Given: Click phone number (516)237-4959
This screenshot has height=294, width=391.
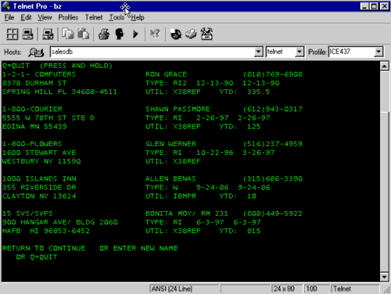Looking at the screenshot, I should 273,144.
